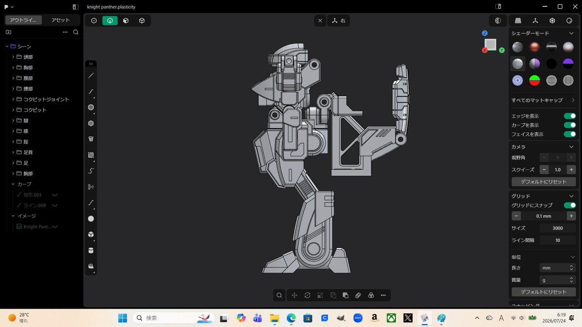Open the 質量 unit dropdown
The image size is (582, 327).
coord(558,280)
